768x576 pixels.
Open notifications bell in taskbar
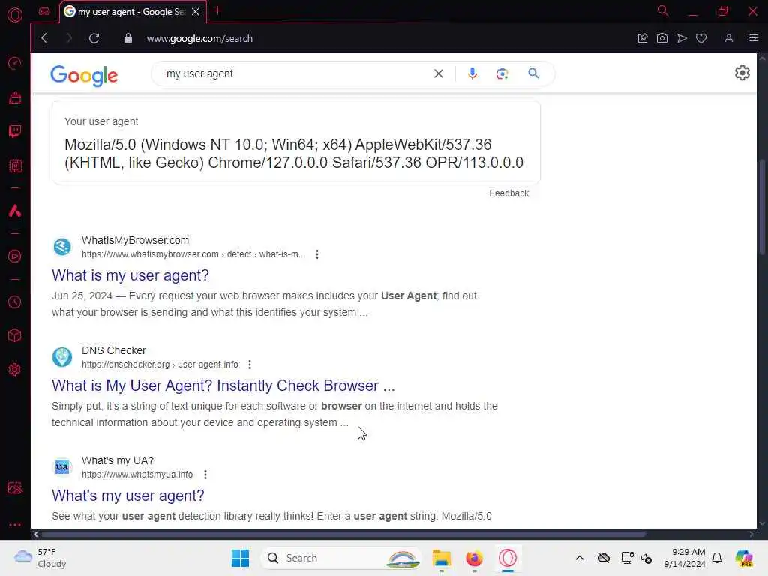pyautogui.click(x=717, y=558)
